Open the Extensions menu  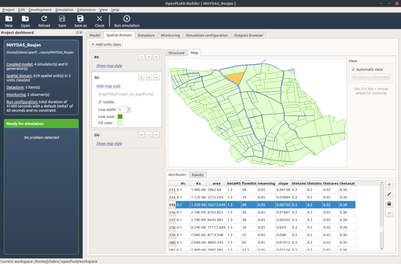[x=86, y=10]
